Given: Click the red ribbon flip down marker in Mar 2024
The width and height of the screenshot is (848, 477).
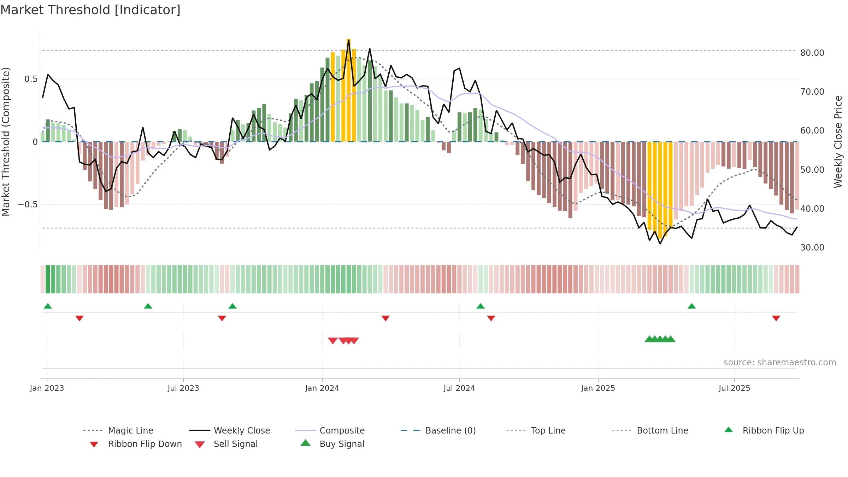Looking at the screenshot, I should point(385,318).
